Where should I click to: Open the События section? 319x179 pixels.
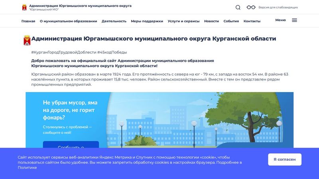231,21
